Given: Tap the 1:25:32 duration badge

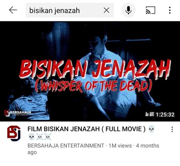Looking at the screenshot, I should click(x=165, y=115).
